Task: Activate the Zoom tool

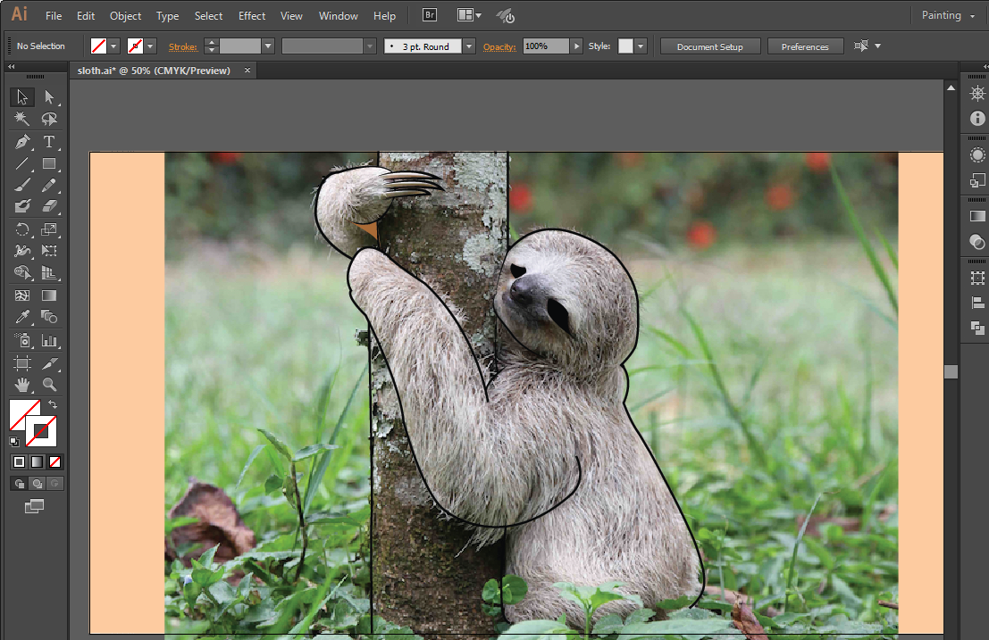Action: (49, 385)
